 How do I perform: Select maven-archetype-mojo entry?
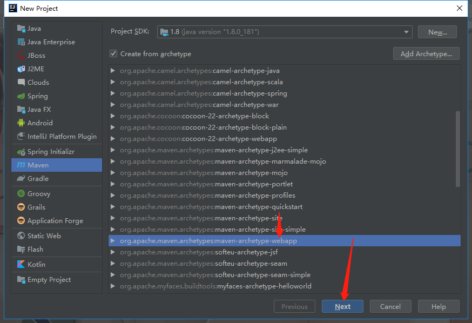click(x=285, y=173)
